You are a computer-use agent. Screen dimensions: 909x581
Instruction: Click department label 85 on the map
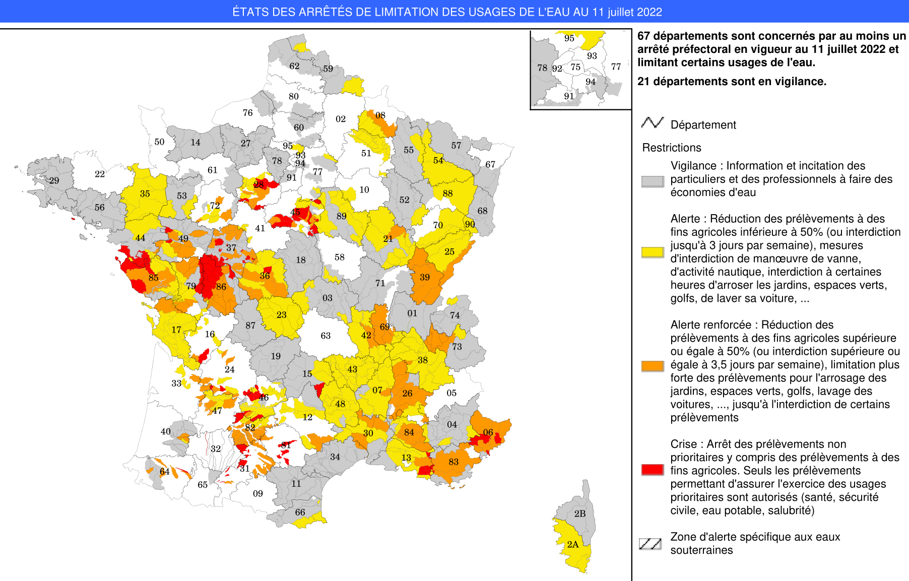coord(154,277)
